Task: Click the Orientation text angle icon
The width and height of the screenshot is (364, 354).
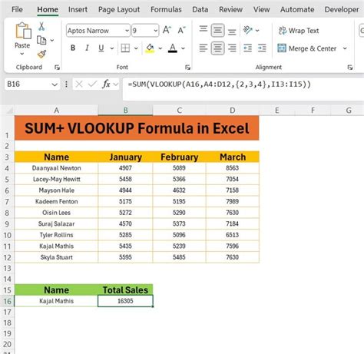Action: point(247,30)
